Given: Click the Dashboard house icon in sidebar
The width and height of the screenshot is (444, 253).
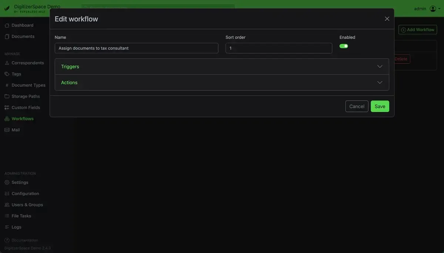Looking at the screenshot, I should click(7, 25).
